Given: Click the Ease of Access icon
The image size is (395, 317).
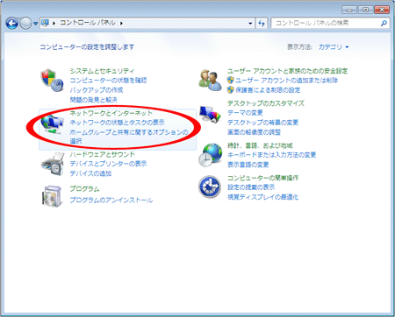Looking at the screenshot, I should (210, 187).
